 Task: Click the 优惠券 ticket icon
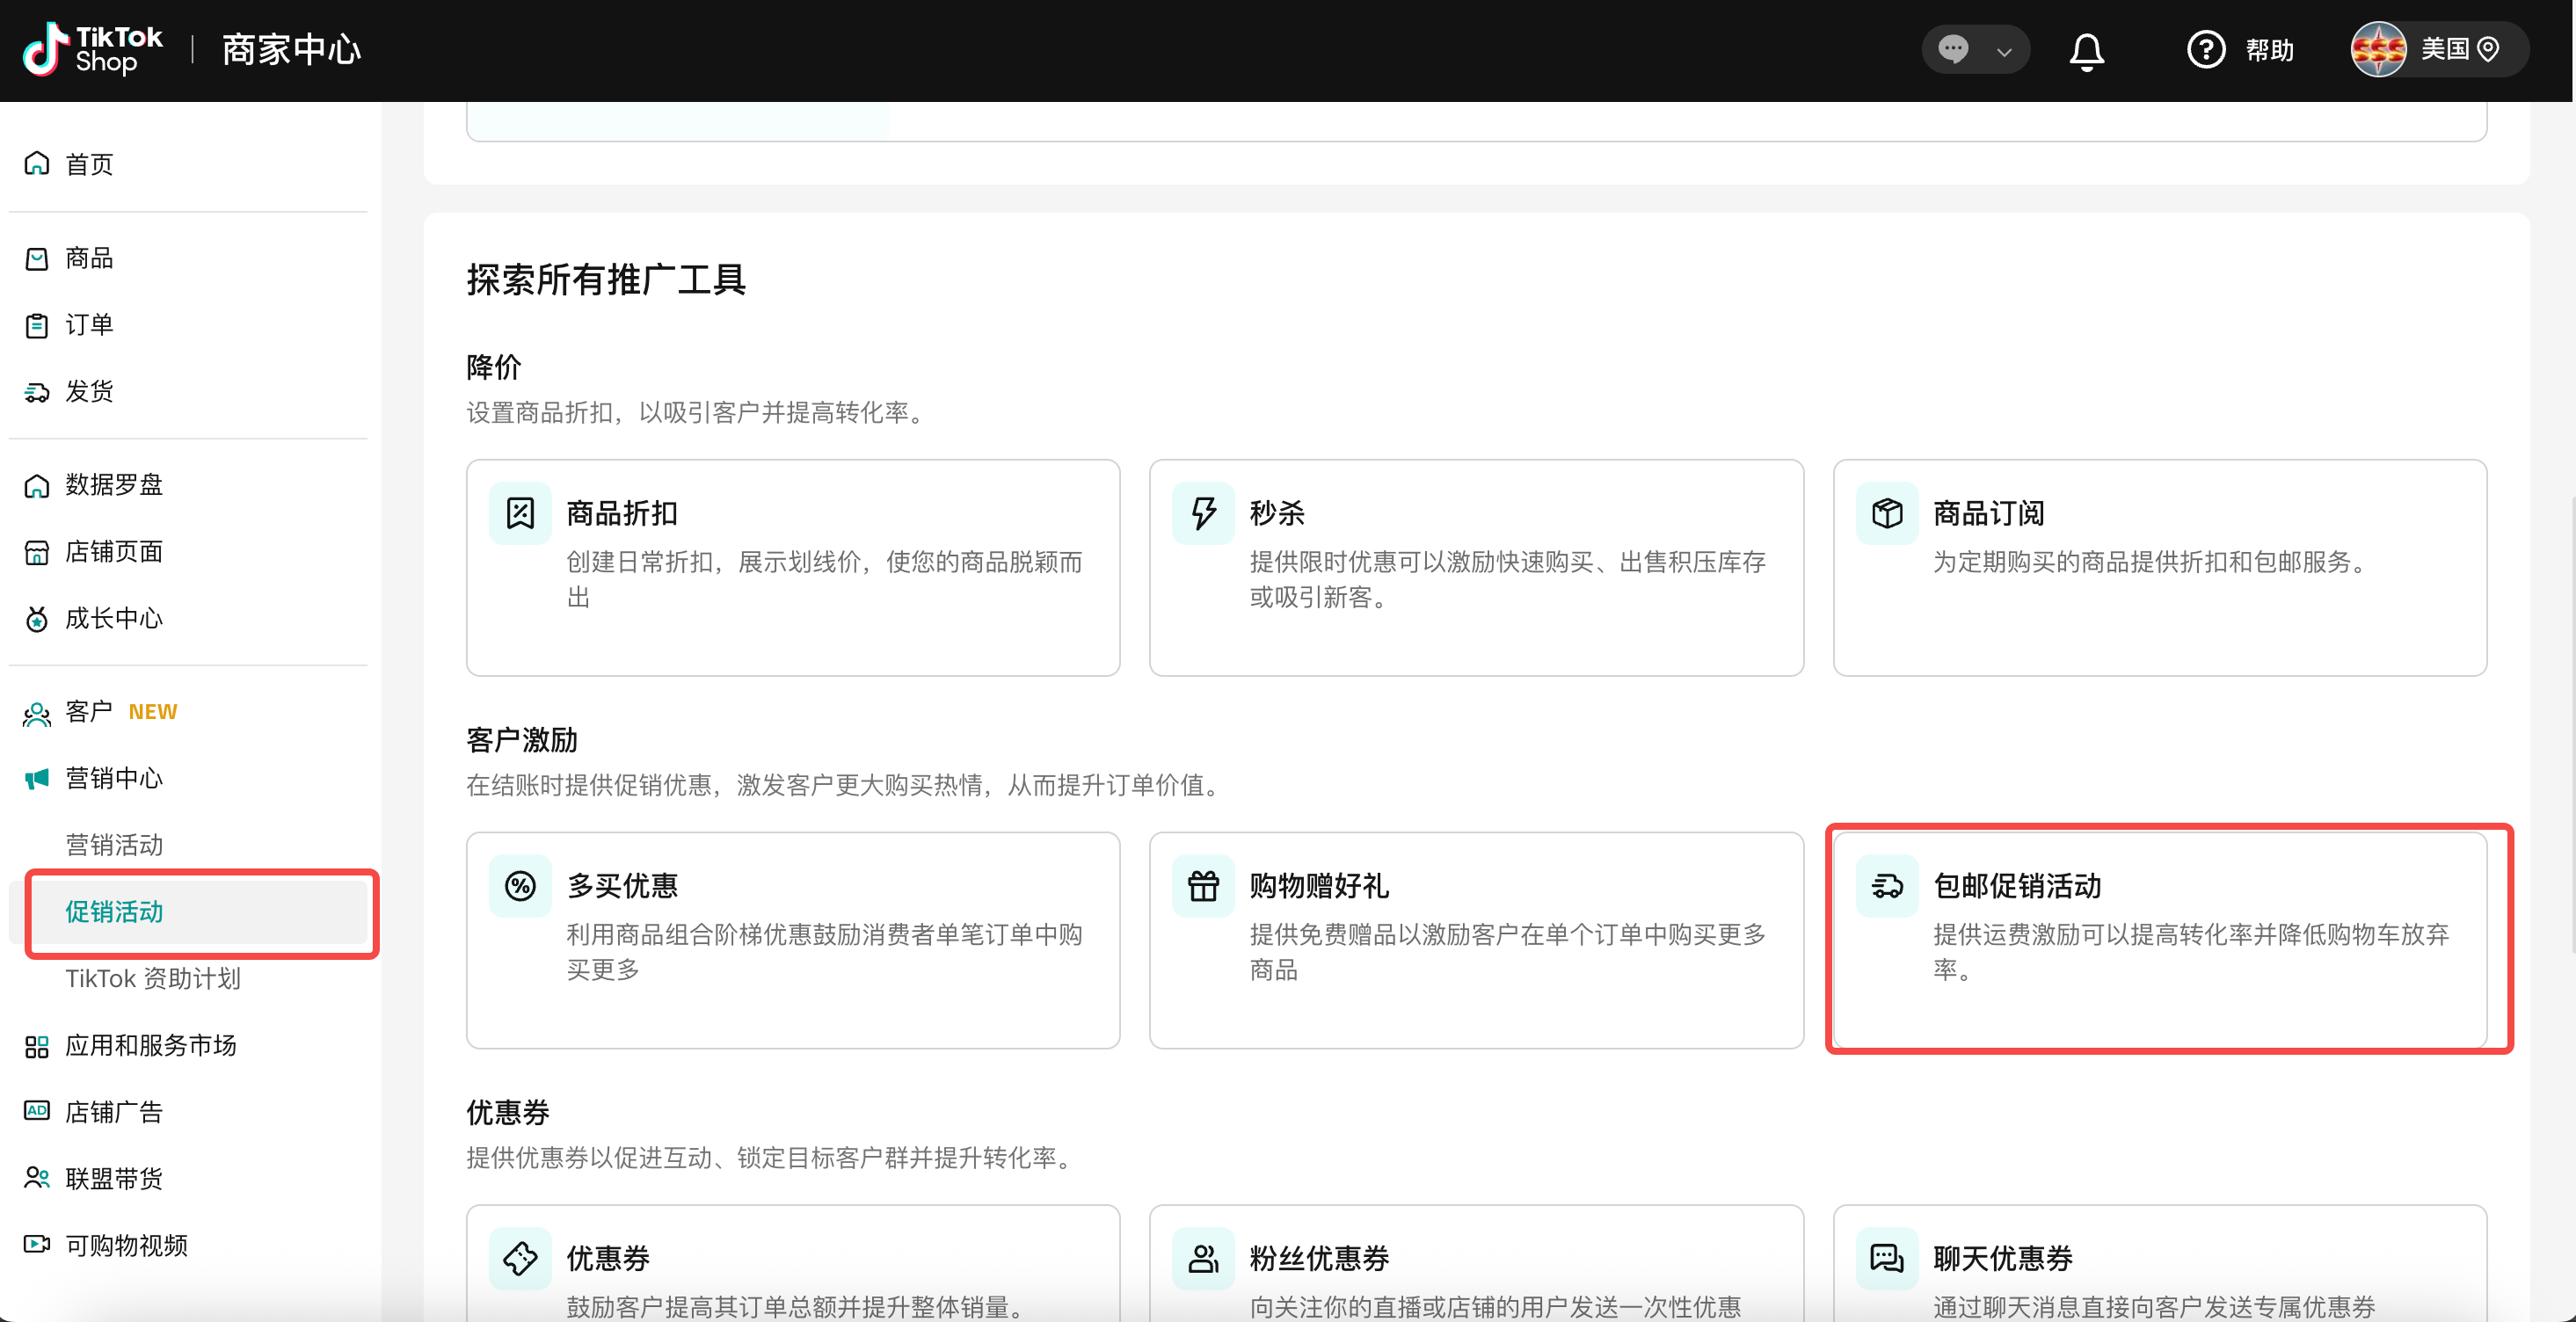(520, 1258)
